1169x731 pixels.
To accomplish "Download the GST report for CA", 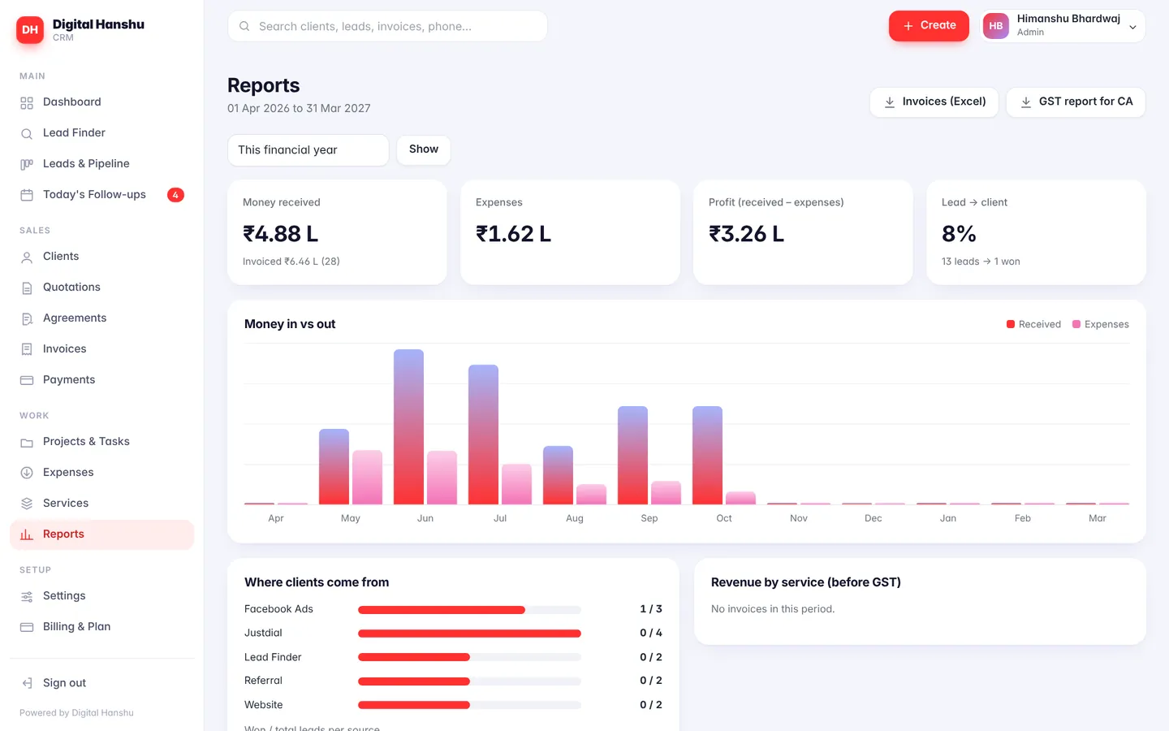I will (1076, 102).
